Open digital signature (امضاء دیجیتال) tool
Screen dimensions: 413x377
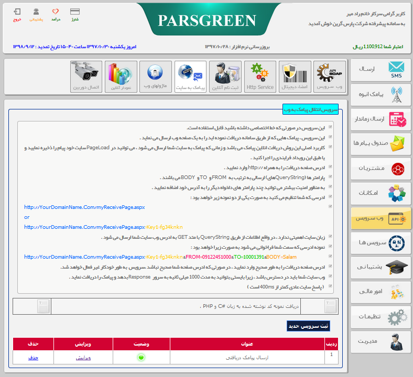[295, 76]
